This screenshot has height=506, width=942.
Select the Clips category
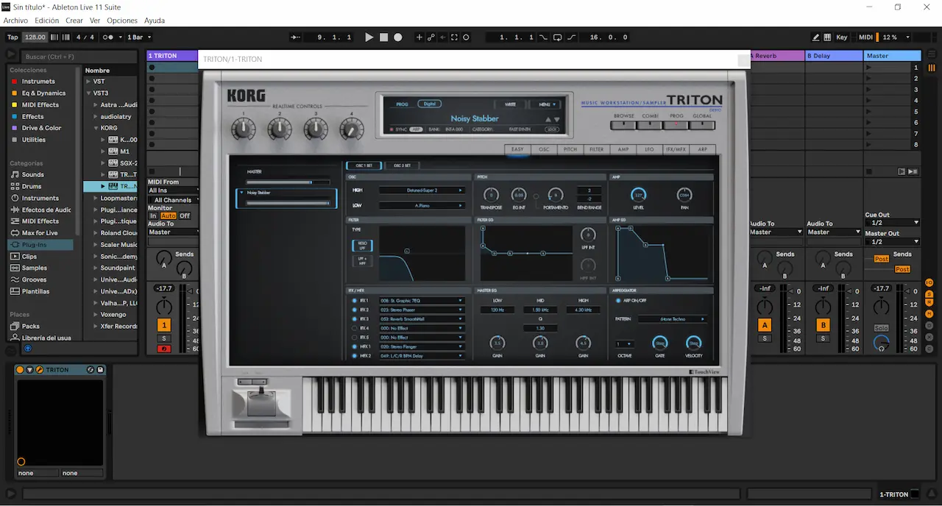29,257
